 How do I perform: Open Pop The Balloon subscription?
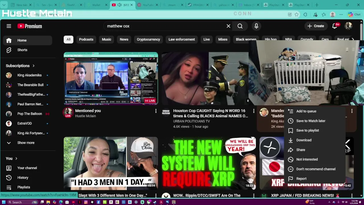pos(28,114)
